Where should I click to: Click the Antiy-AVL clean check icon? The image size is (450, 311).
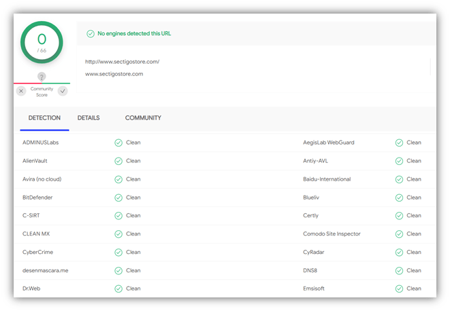[399, 161]
